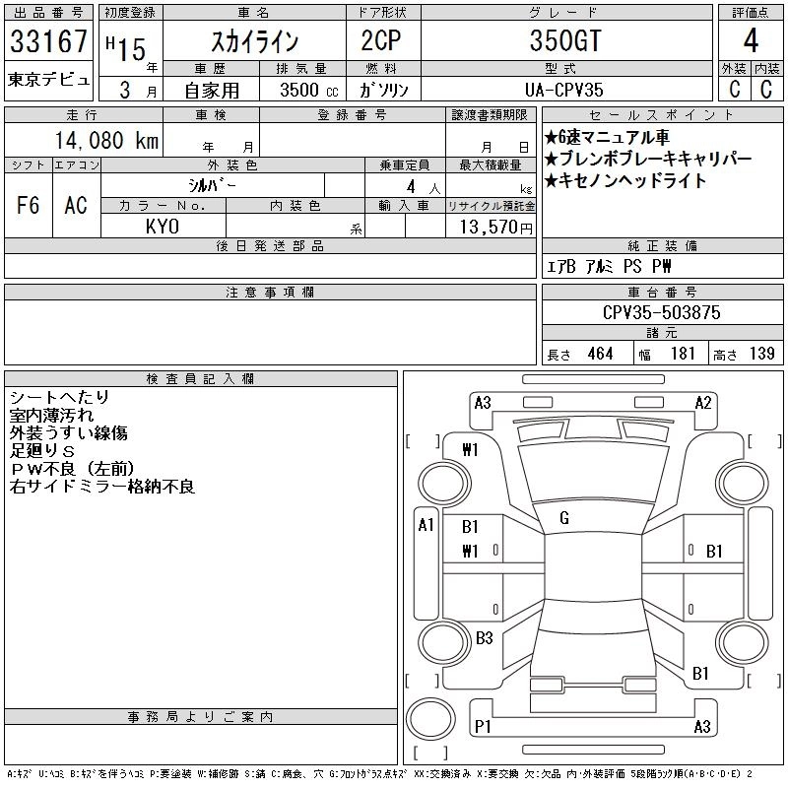Click seating capacity value 4 人
788x788 pixels.
pos(424,187)
